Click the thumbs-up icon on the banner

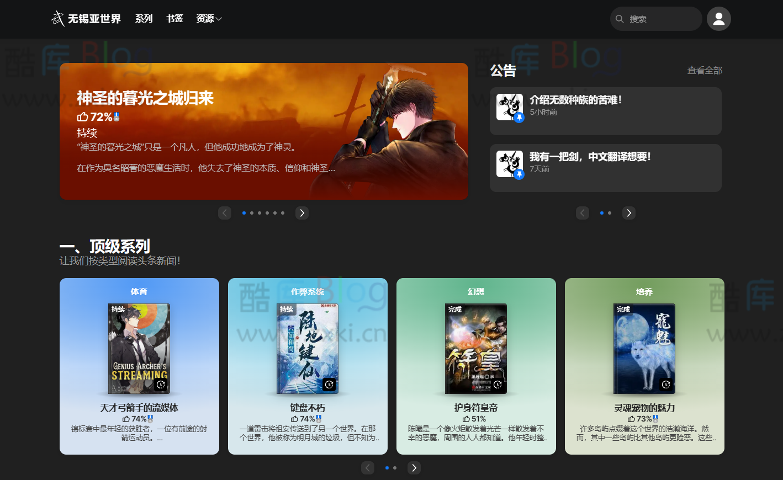tap(81, 116)
